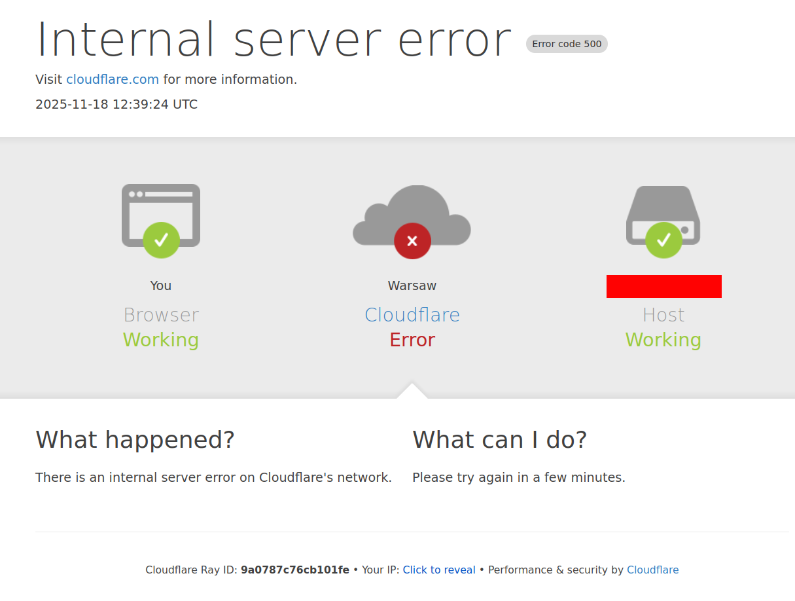
Task: Click the Ray ID 9a0787c76cb101fe text
Action: coord(295,570)
